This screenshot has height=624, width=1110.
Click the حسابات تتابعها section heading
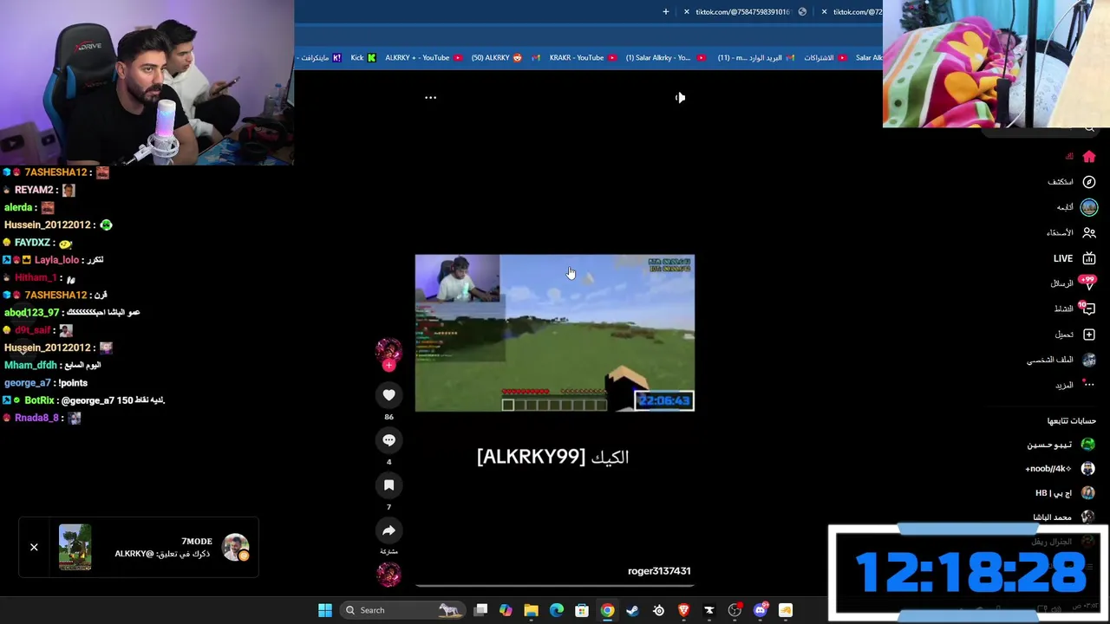click(1071, 421)
